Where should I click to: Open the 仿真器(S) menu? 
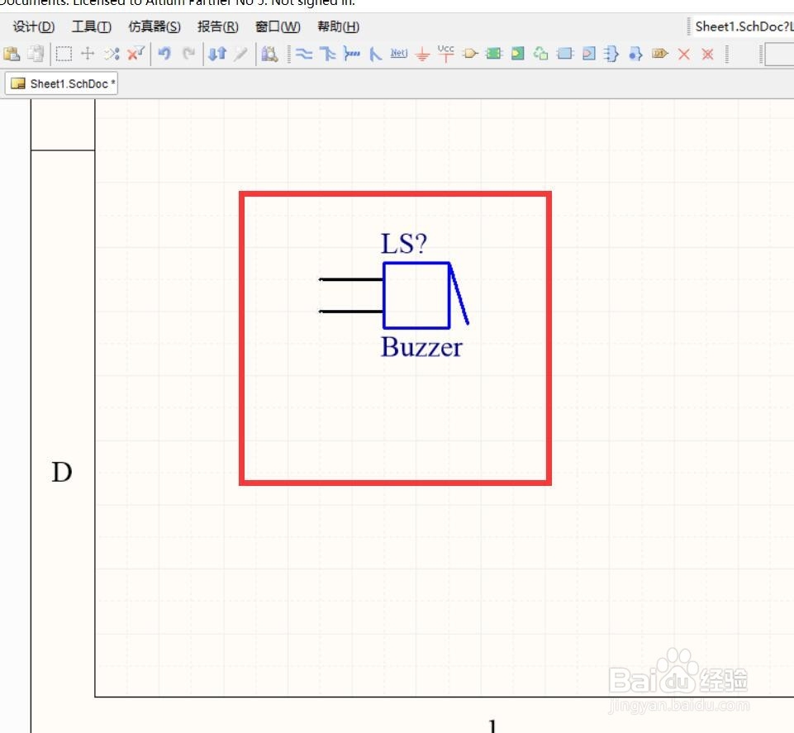click(x=155, y=26)
